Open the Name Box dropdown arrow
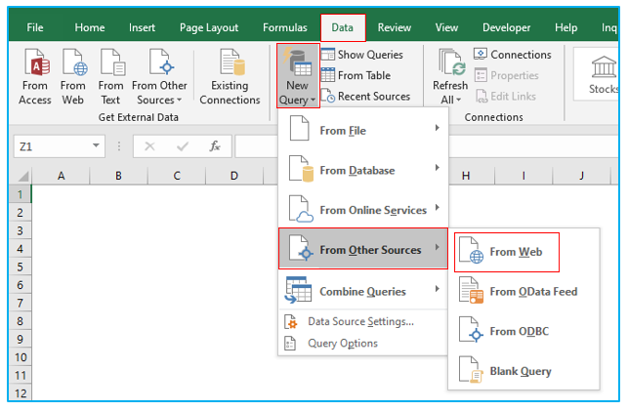 pyautogui.click(x=96, y=145)
